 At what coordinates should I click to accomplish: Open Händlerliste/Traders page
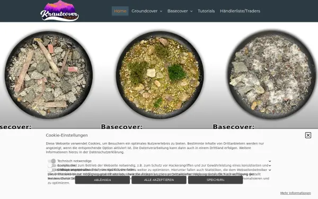coord(240,11)
